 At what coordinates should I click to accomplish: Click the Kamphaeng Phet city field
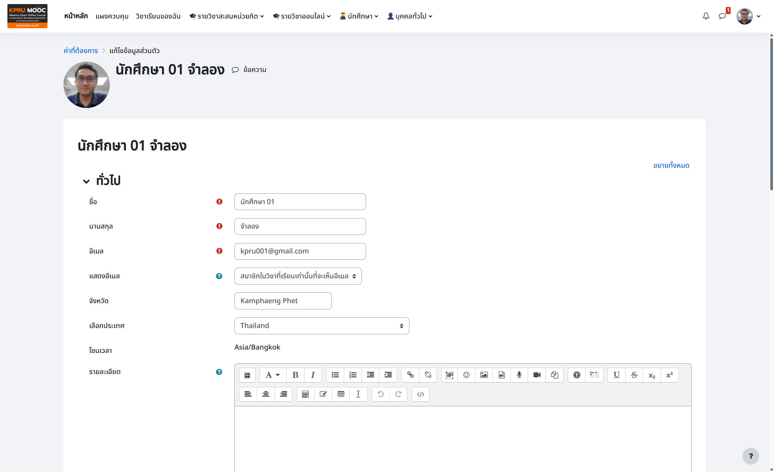pyautogui.click(x=283, y=301)
